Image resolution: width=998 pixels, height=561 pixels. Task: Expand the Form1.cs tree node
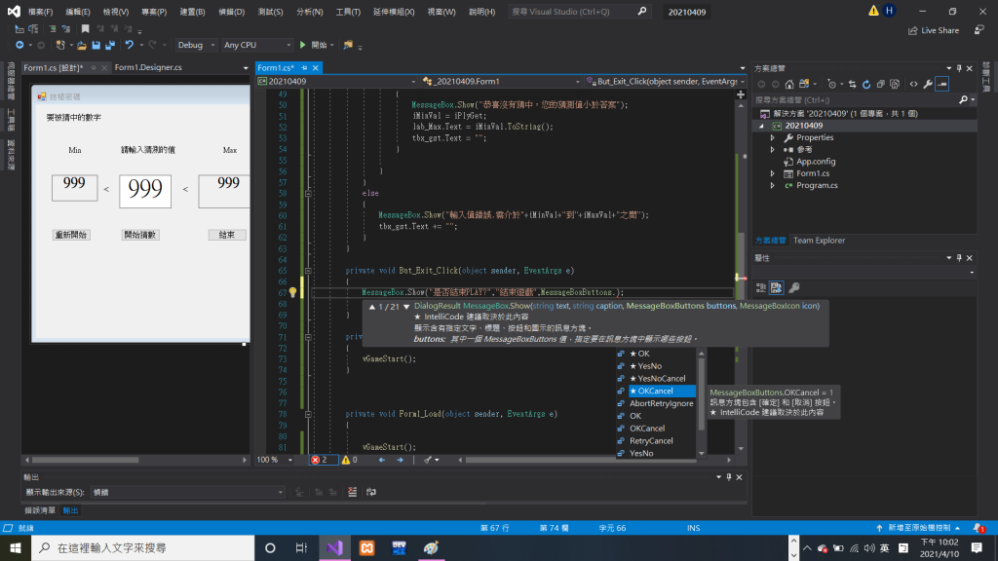click(x=773, y=173)
